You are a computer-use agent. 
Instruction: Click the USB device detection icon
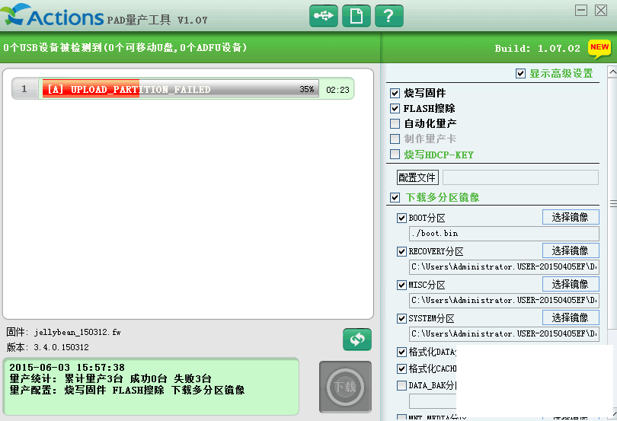(324, 16)
